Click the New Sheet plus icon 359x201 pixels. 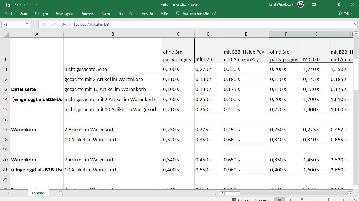tap(61, 193)
